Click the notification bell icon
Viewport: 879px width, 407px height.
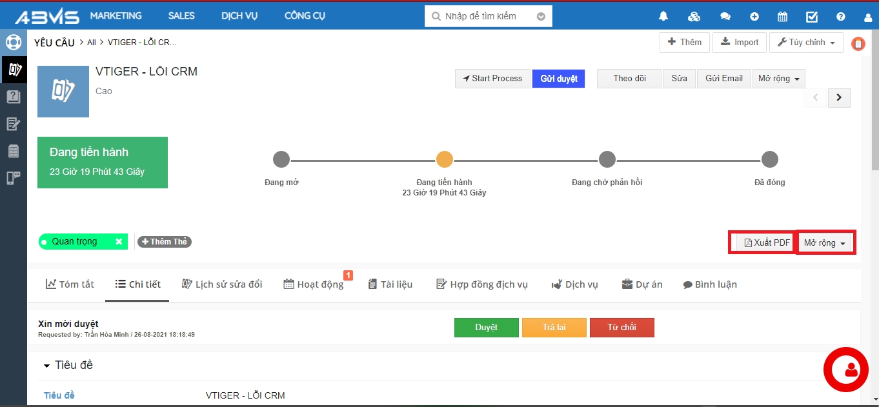click(x=663, y=17)
